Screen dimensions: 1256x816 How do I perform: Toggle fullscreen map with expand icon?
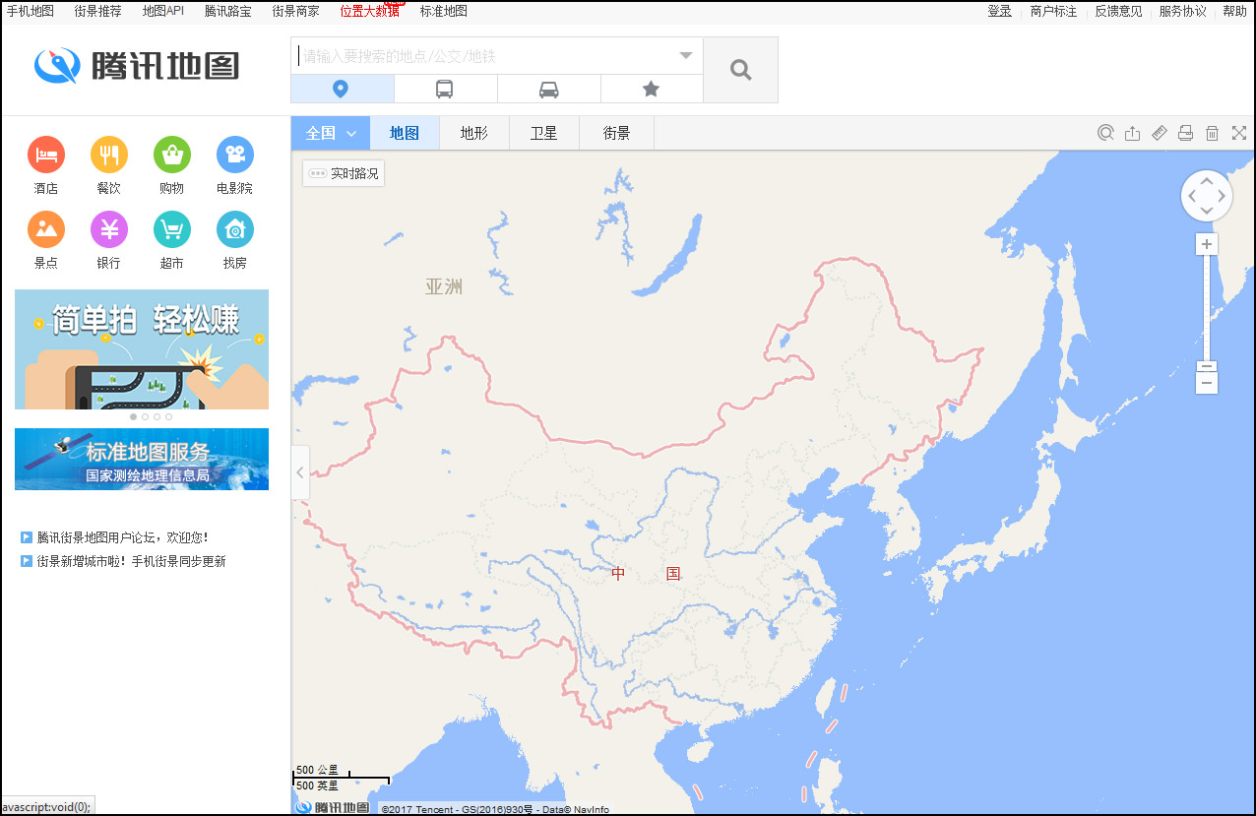click(x=1239, y=133)
